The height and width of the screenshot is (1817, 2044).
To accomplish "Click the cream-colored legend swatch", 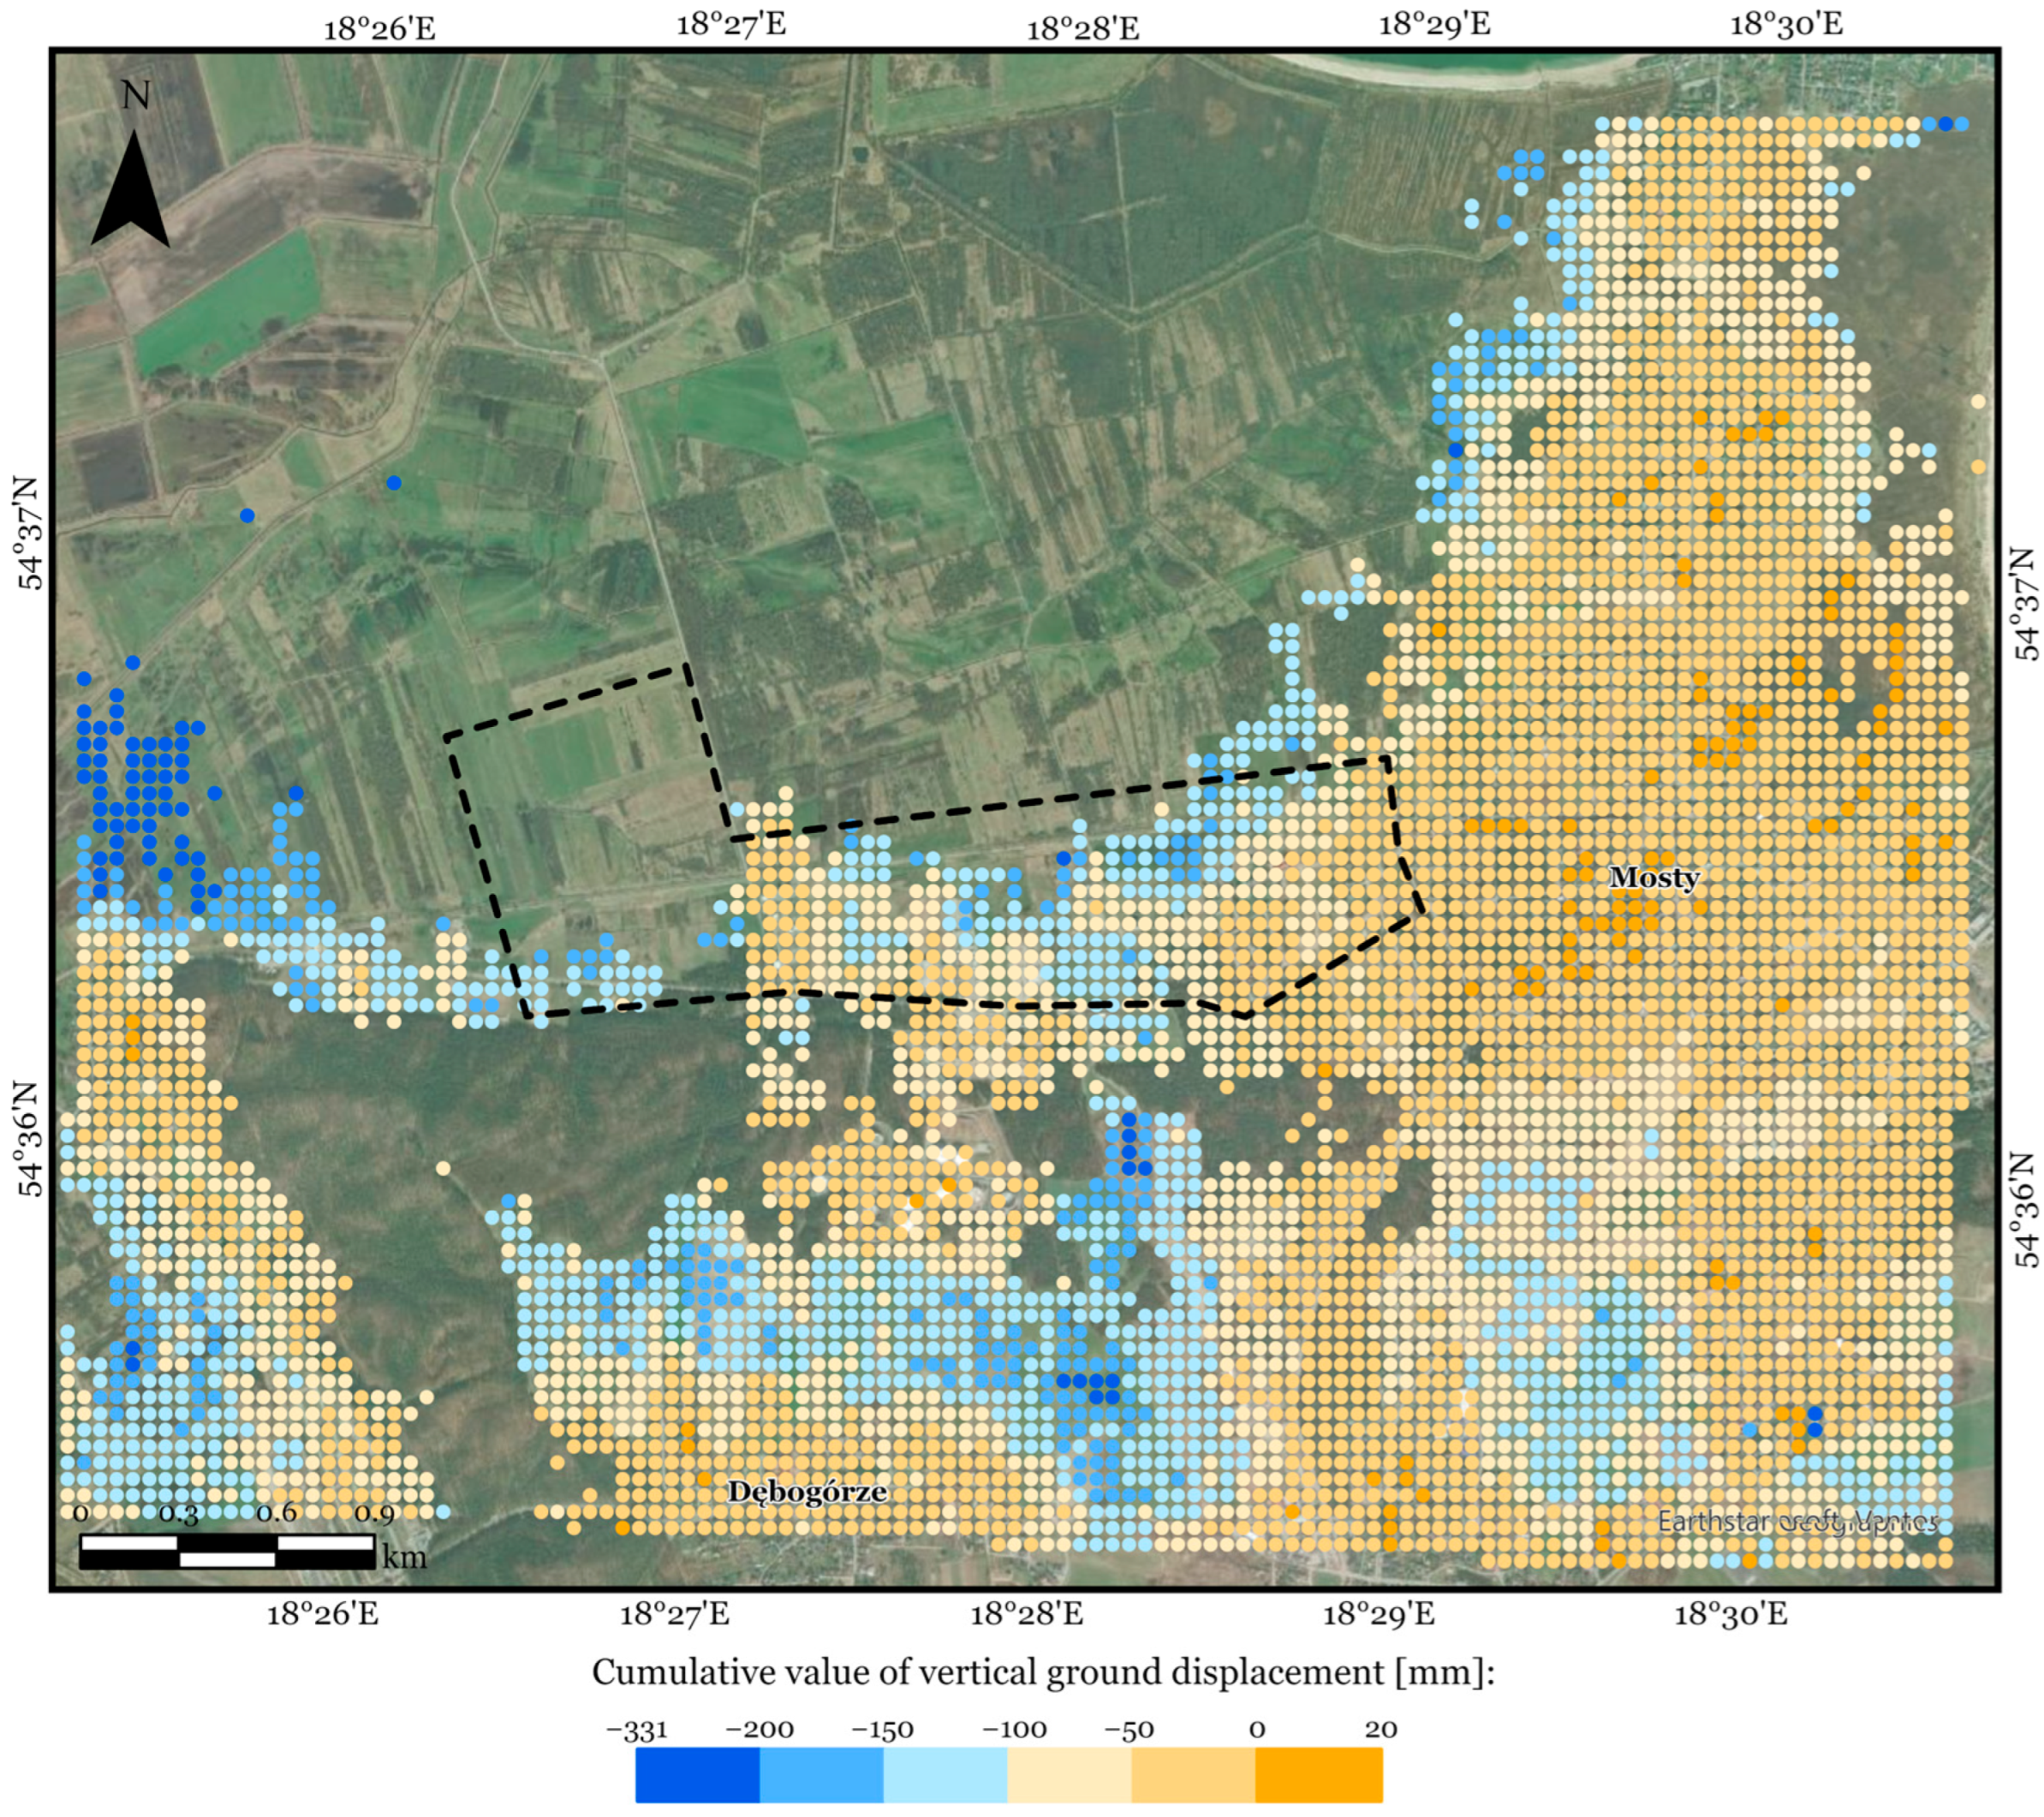I will [x=1069, y=1774].
